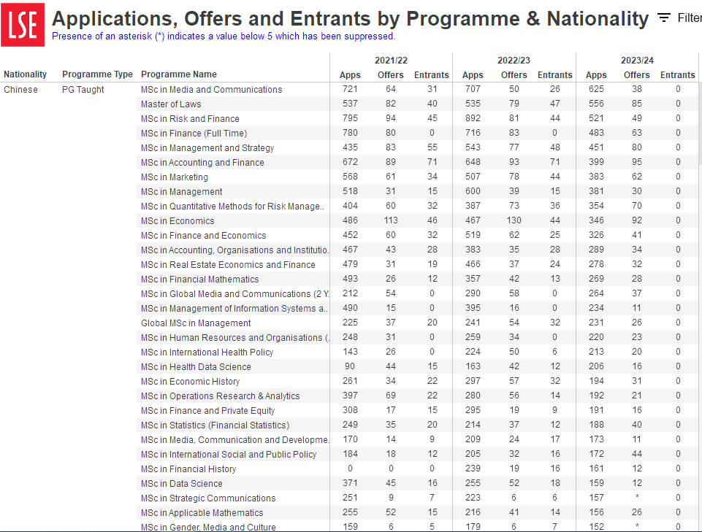The height and width of the screenshot is (532, 702).
Task: Click 892 apps for Risk and Finance 2022/23
Action: (473, 118)
